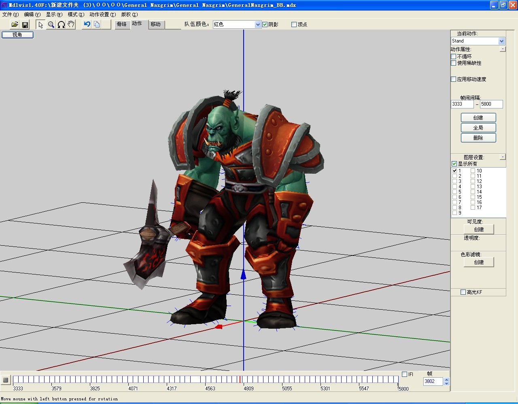This screenshot has width=518, height=404.
Task: Increase the frame value with up arrow
Action: 446,380
